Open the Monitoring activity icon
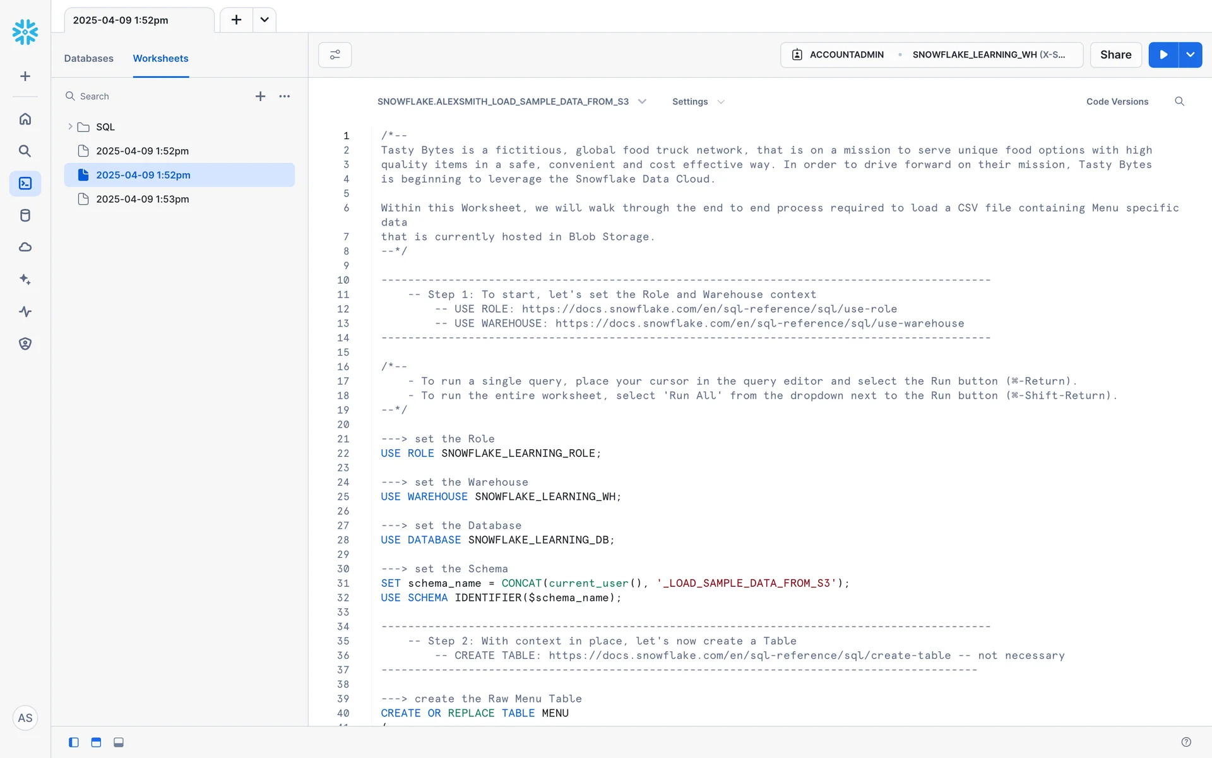The height and width of the screenshot is (758, 1212). point(25,311)
